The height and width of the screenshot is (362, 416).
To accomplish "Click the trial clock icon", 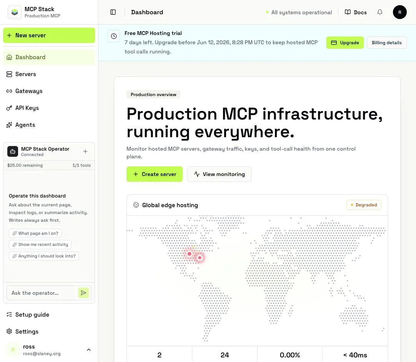I will coord(114,36).
